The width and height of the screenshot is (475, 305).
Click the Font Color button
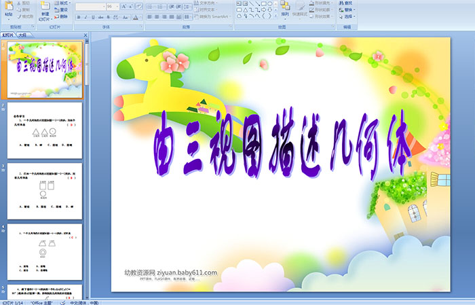pos(136,17)
